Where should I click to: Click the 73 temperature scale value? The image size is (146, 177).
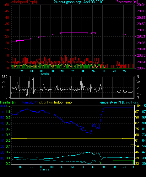point(144,135)
